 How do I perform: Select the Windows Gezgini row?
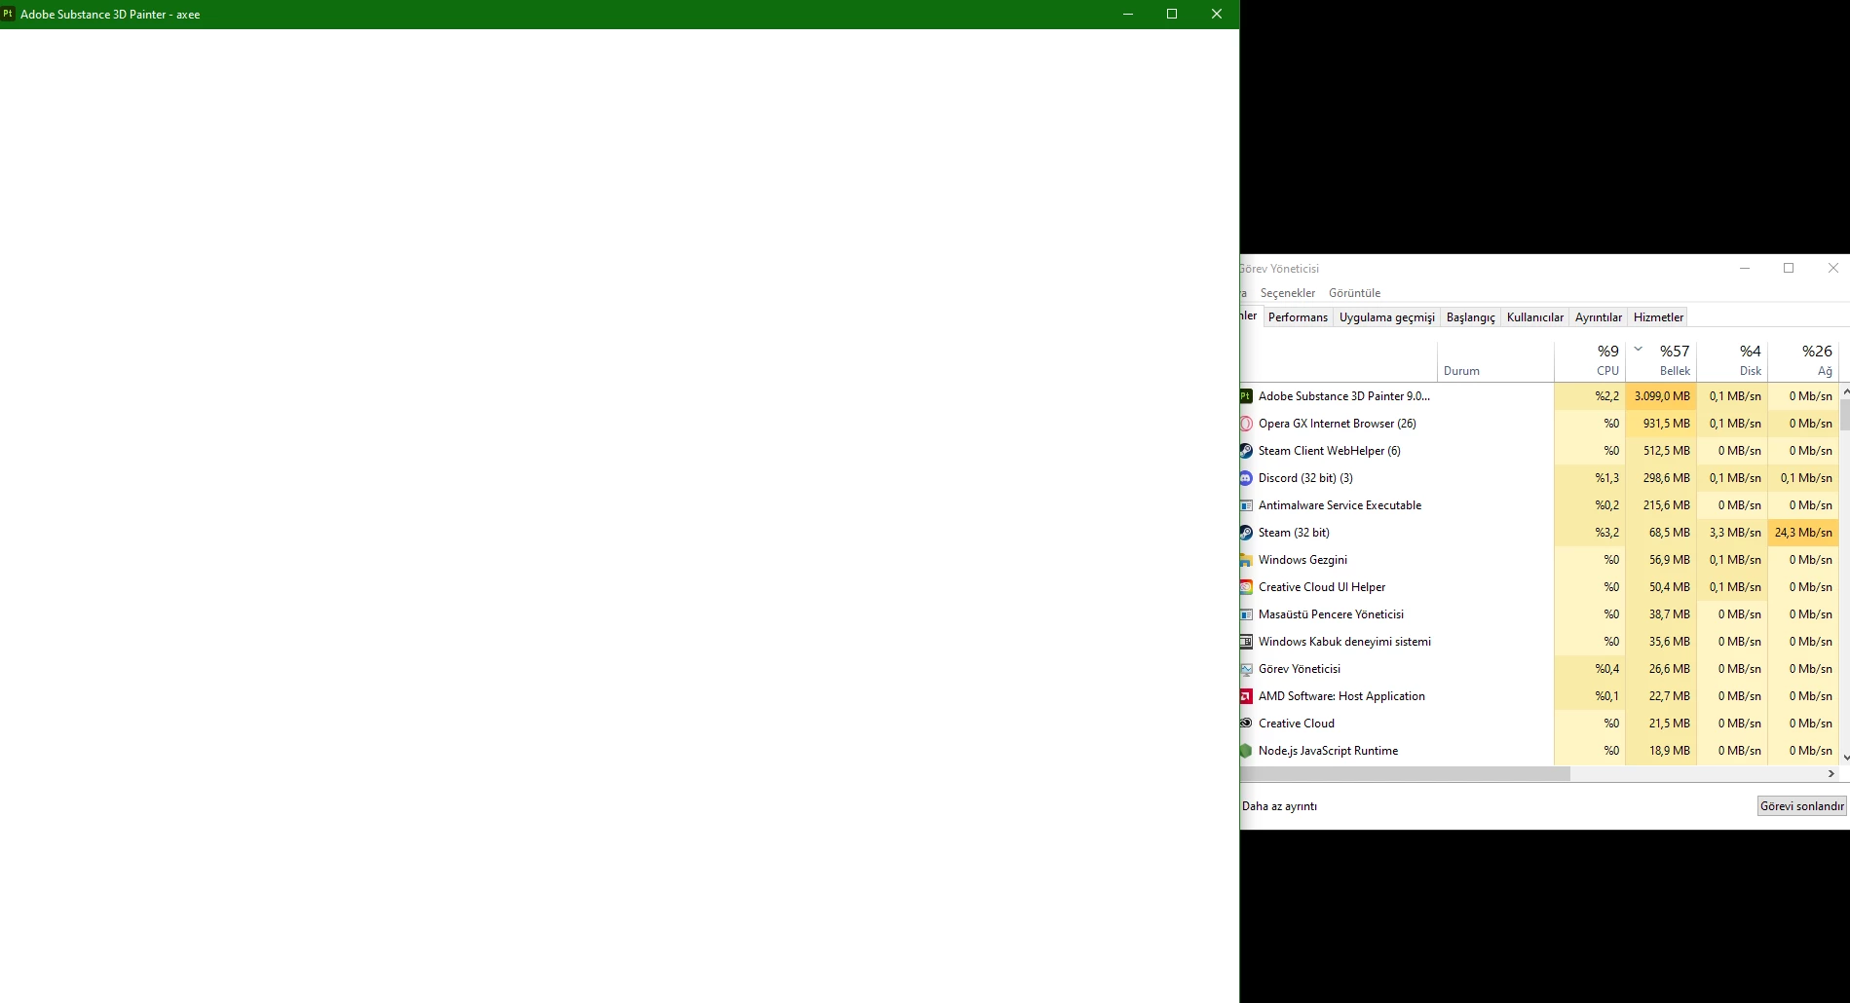[x=1539, y=560]
